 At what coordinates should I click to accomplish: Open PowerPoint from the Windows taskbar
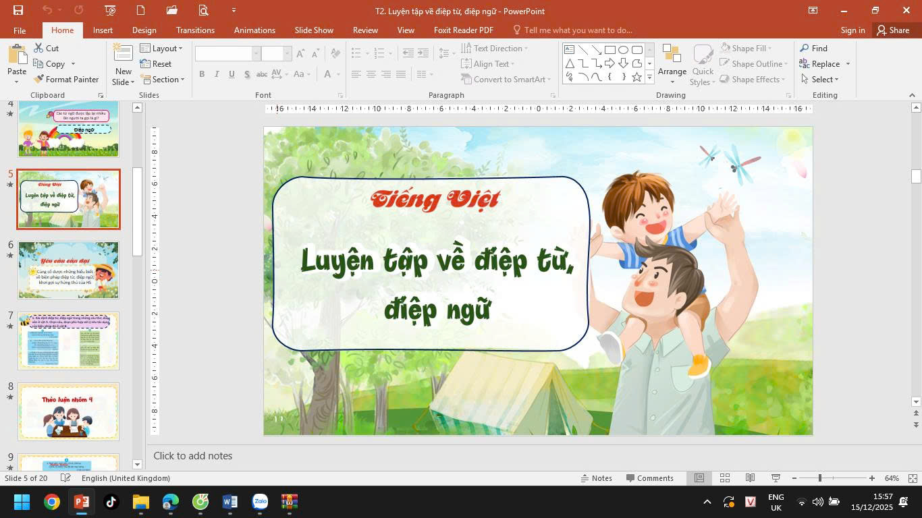(x=81, y=502)
